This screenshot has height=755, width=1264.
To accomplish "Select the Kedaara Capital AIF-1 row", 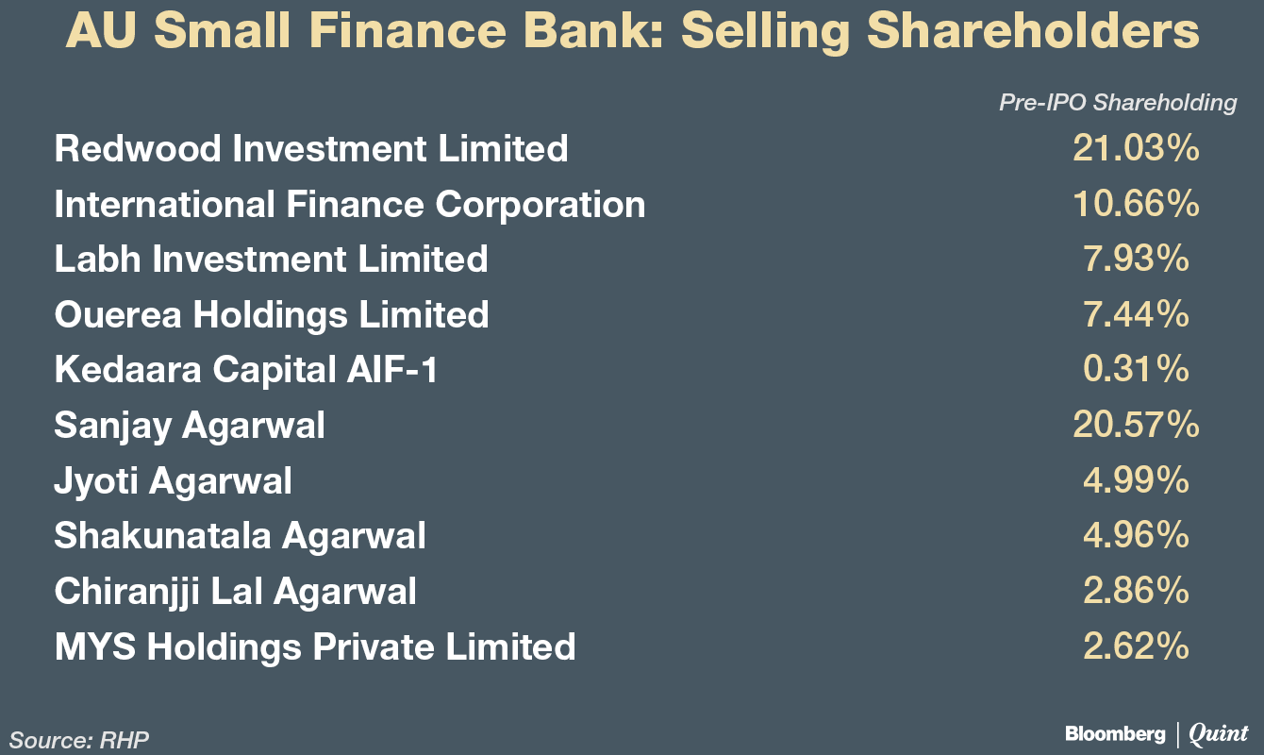I will 246,370.
